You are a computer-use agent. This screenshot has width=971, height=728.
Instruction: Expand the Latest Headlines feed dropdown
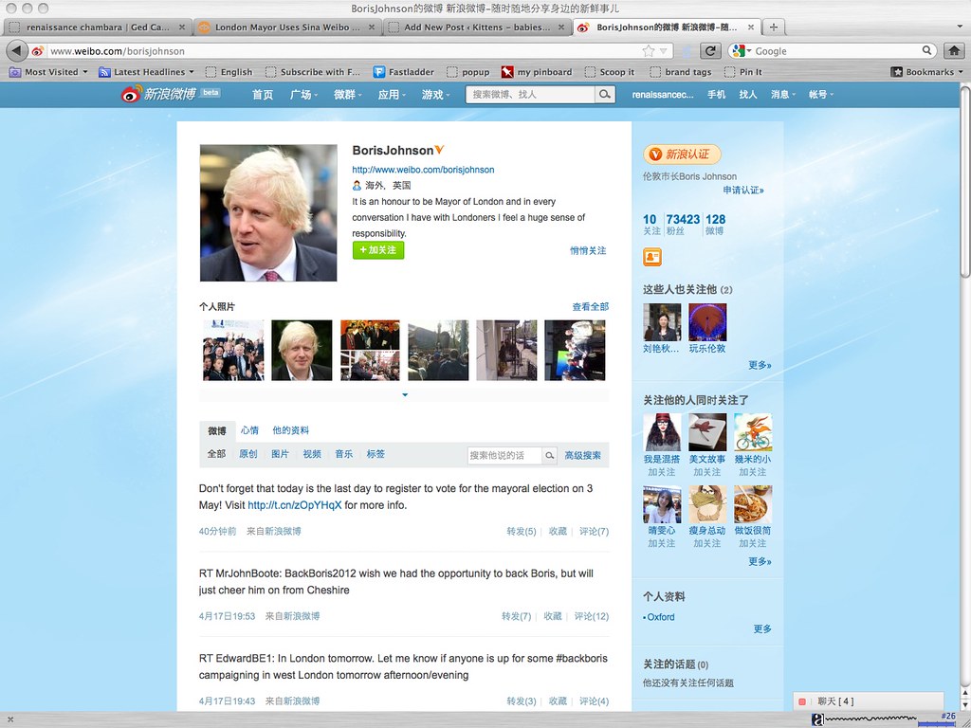146,72
